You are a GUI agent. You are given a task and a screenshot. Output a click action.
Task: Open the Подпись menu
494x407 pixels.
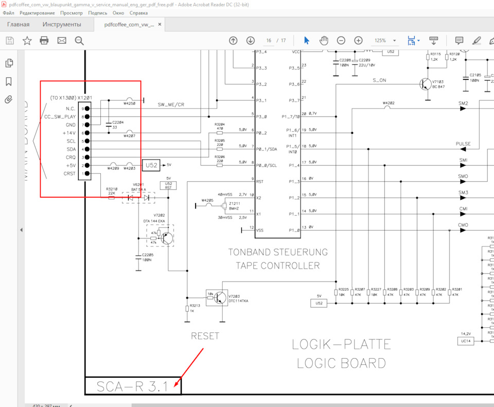tap(98, 13)
